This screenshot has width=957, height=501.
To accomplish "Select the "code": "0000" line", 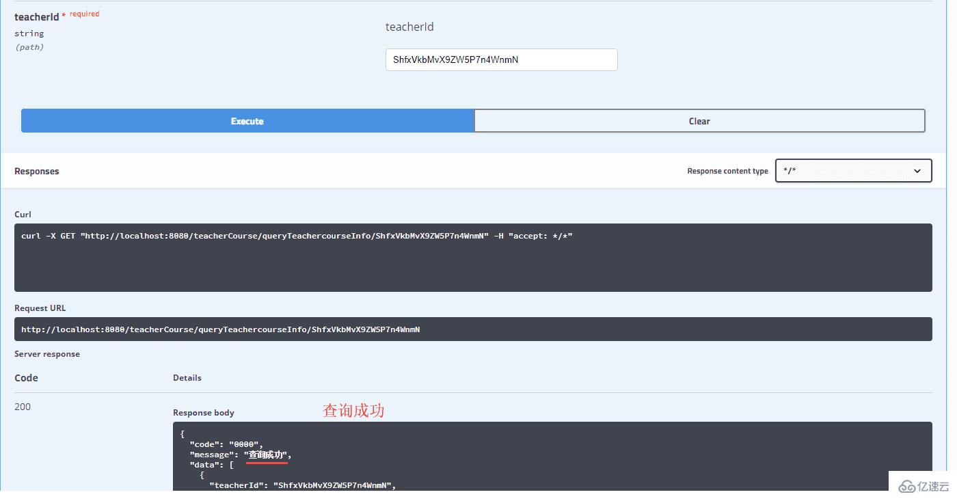I will pos(226,444).
